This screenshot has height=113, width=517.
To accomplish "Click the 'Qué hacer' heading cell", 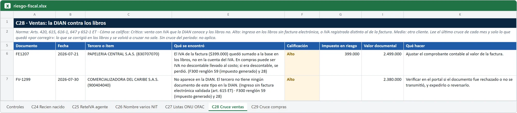I will (x=460, y=46).
